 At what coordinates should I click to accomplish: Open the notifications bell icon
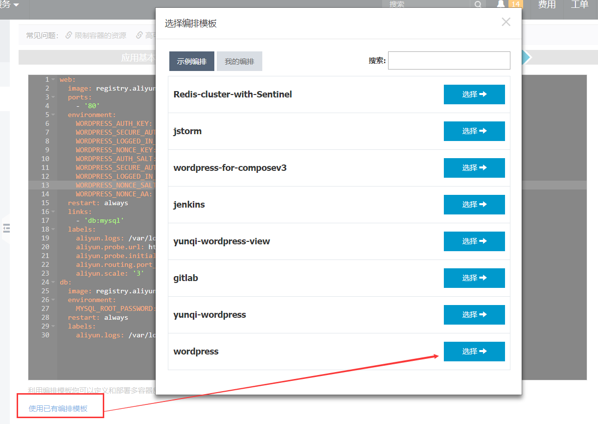(501, 4)
